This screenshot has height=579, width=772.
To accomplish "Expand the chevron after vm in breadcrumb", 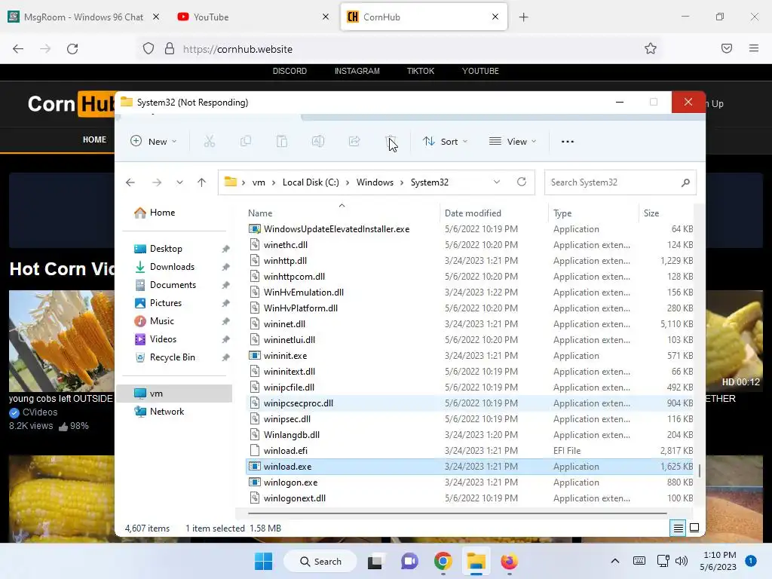I will pyautogui.click(x=274, y=182).
